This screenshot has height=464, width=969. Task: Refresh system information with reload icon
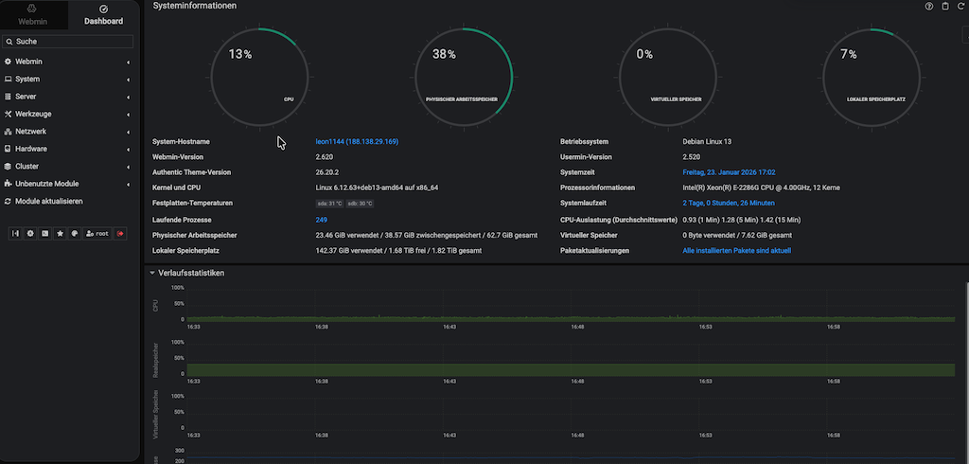coord(960,7)
